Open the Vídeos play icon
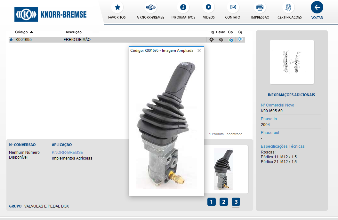Image resolution: width=338 pixels, height=220 pixels. tap(208, 7)
